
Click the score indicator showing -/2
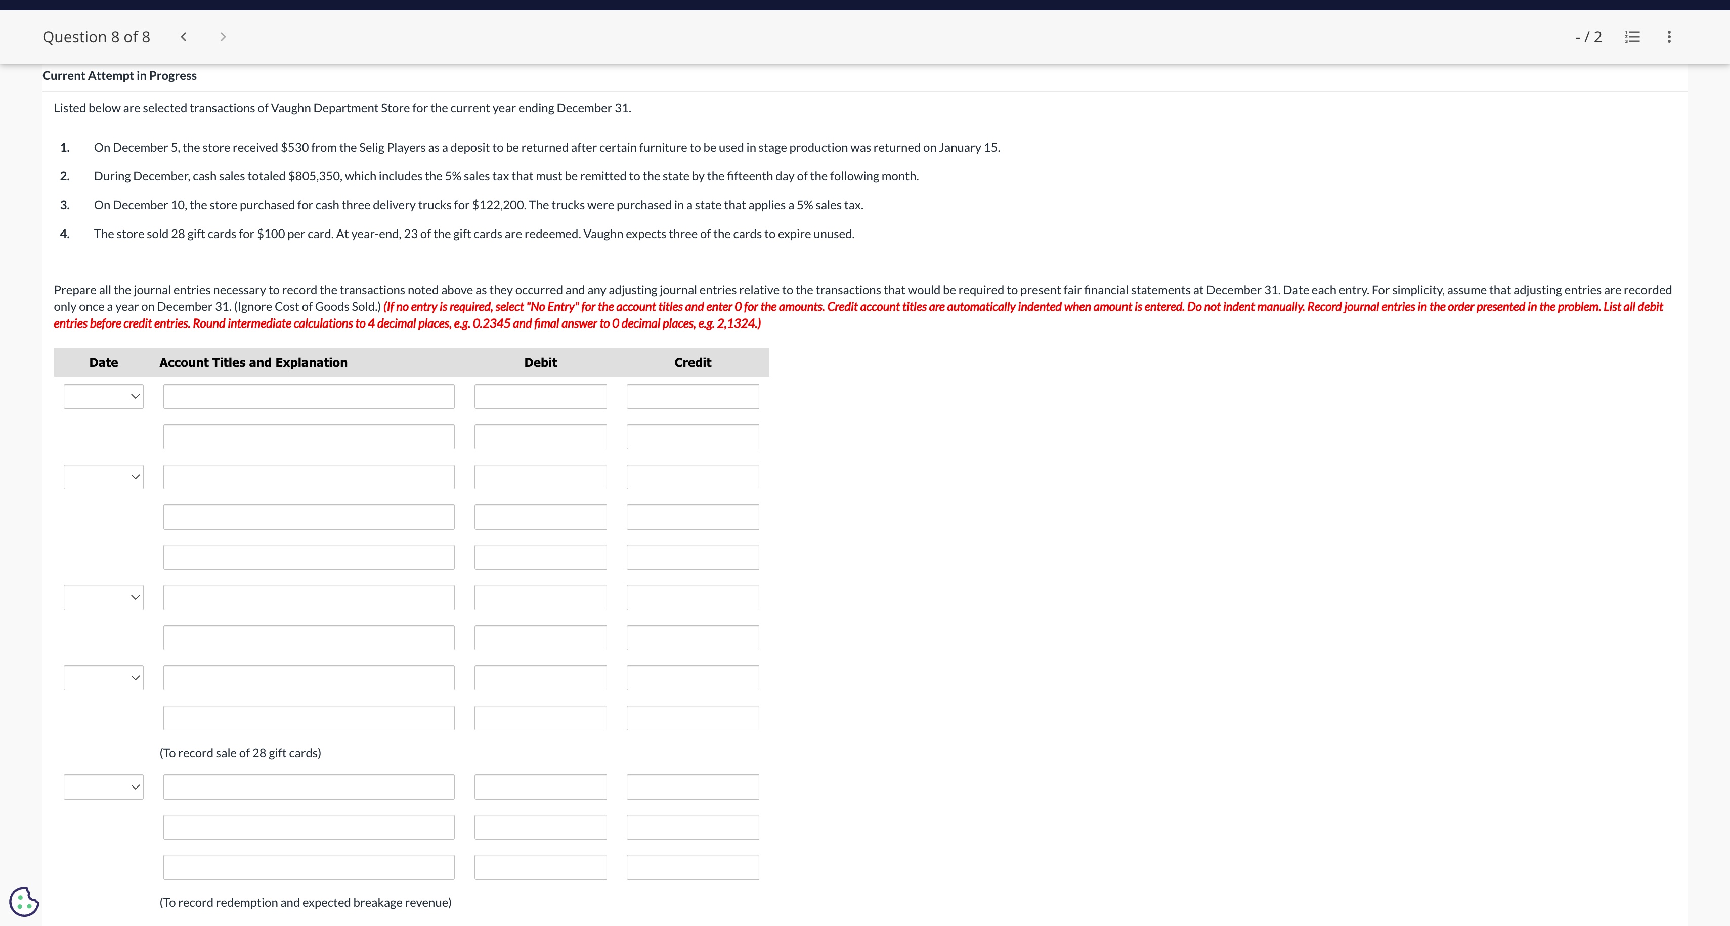[1588, 37]
